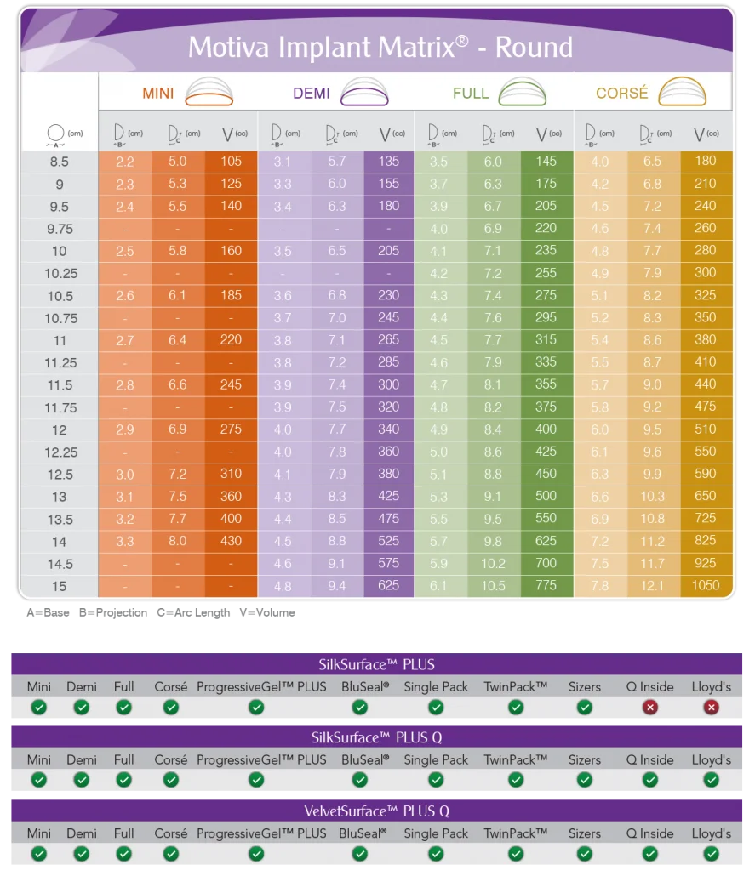Click the 'CORSÉ' profile label
This screenshot has height=876, width=755.
(622, 93)
